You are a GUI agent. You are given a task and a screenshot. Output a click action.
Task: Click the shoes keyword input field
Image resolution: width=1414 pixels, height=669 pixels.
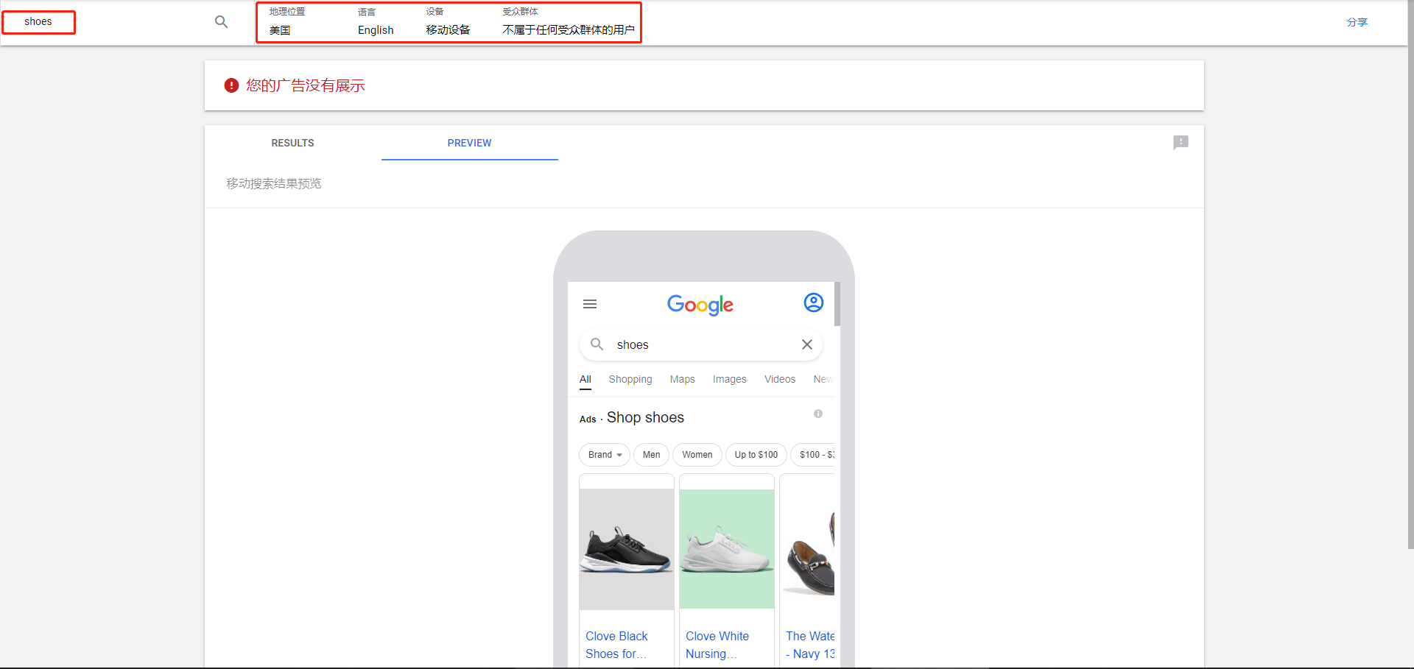click(38, 22)
